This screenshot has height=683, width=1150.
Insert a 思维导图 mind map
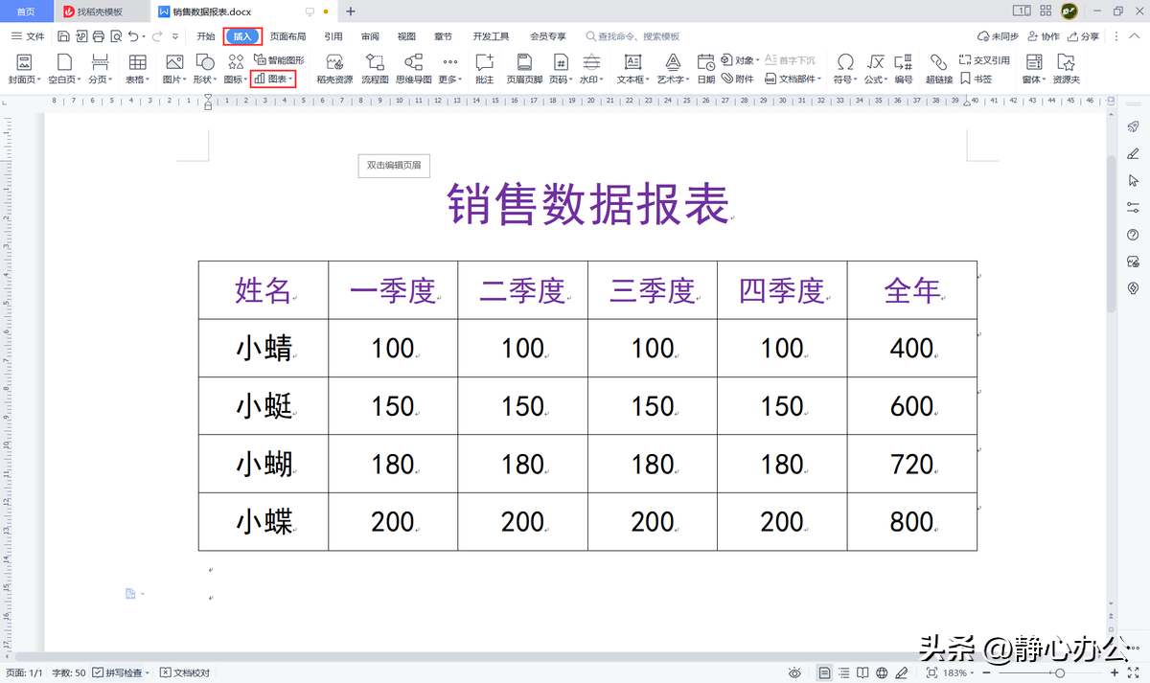click(414, 69)
